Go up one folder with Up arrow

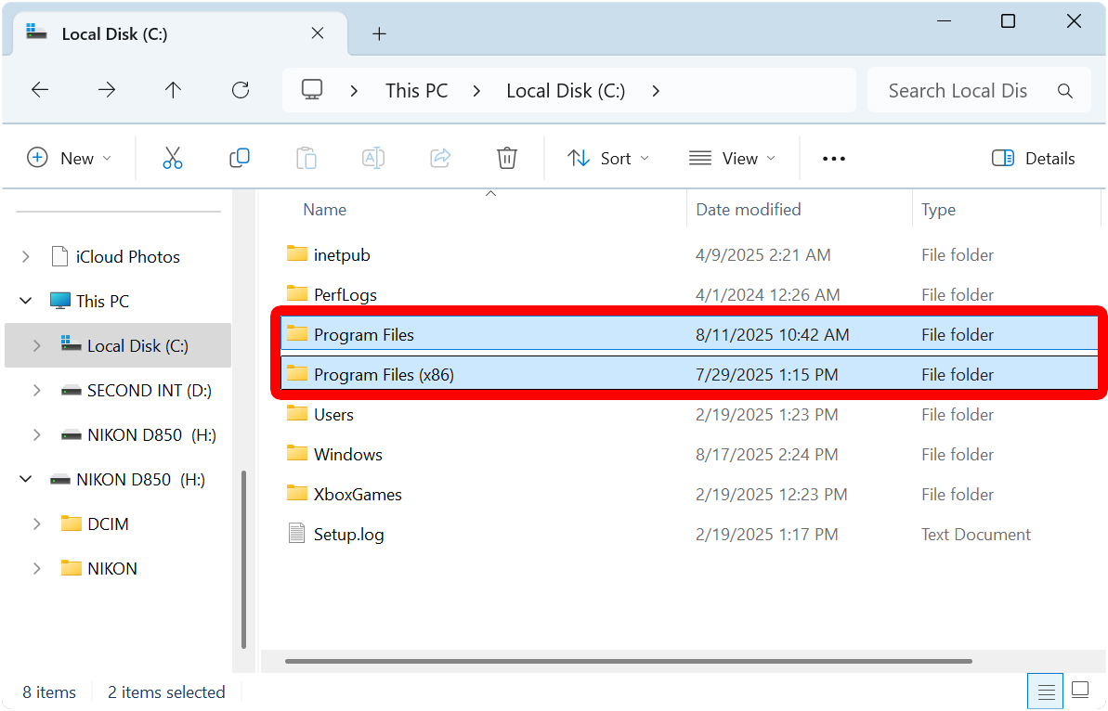173,90
